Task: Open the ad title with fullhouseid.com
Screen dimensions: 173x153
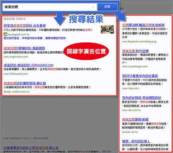Action: tap(29, 65)
